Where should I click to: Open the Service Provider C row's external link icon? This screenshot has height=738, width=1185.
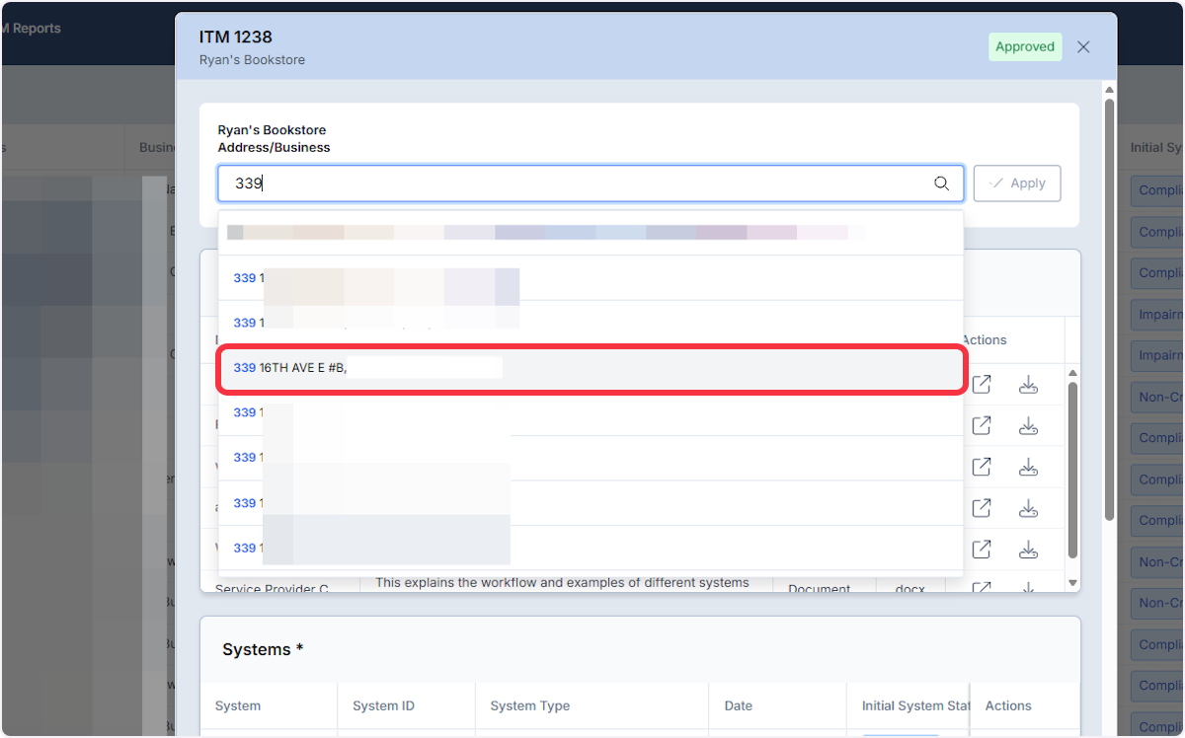tap(982, 588)
